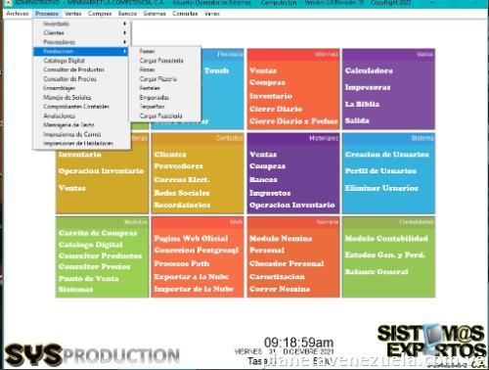Choose Manejo de Seriales menu entry
This screenshot has height=370, width=489.
tap(80, 97)
